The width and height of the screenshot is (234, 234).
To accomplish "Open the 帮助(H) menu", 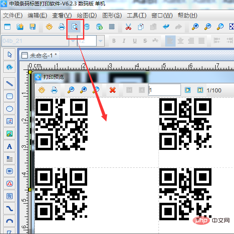I will point(188,15).
